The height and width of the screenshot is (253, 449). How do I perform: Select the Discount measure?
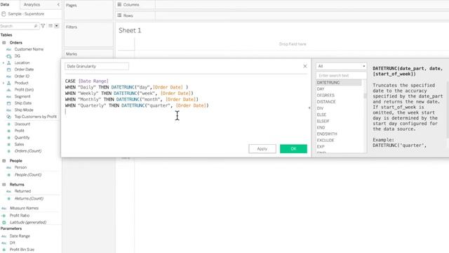pos(22,124)
